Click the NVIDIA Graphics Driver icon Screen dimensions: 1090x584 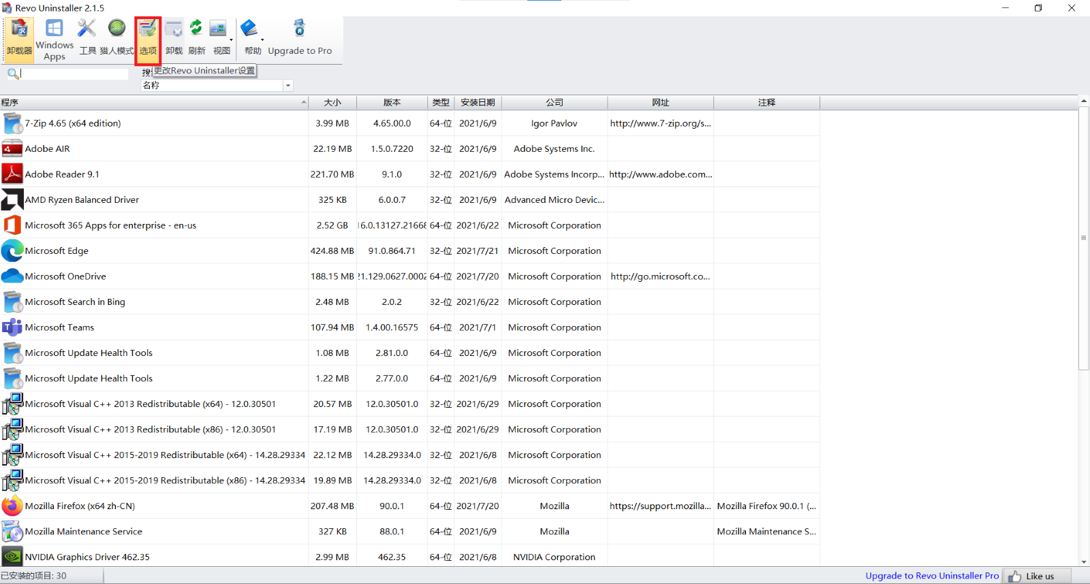point(12,557)
